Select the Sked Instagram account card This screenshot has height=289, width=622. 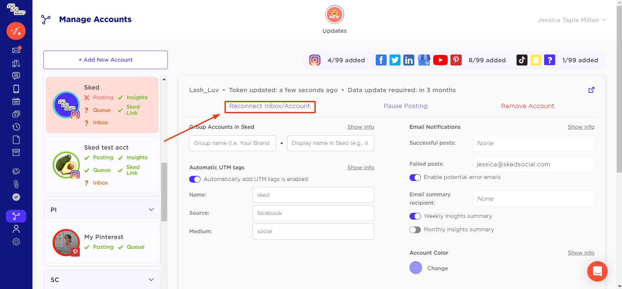102,105
